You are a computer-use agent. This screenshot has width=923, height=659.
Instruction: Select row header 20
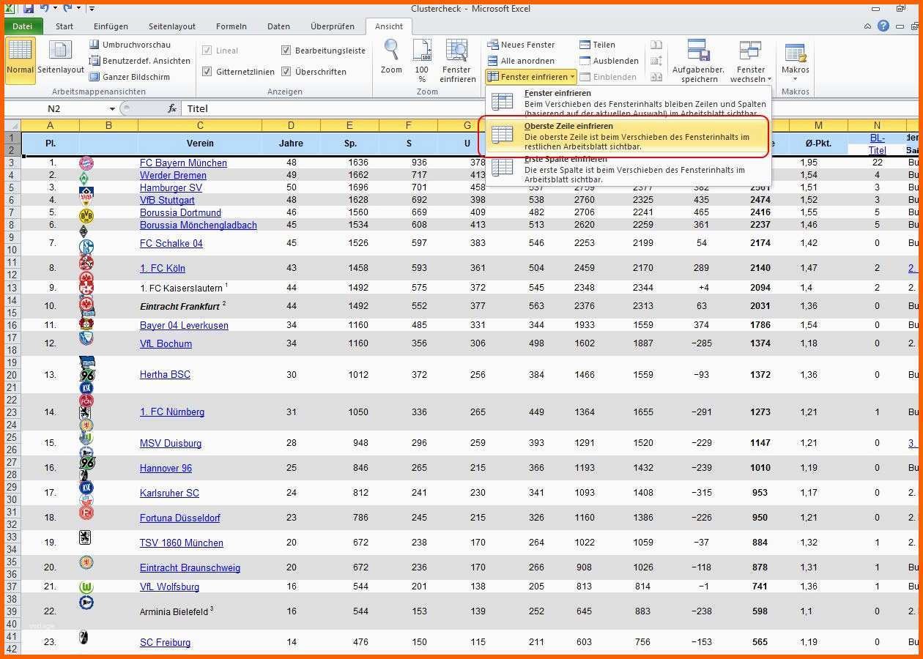pyautogui.click(x=12, y=375)
